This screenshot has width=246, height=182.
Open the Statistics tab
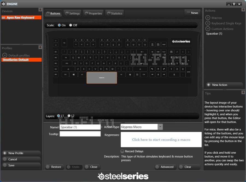(114, 13)
